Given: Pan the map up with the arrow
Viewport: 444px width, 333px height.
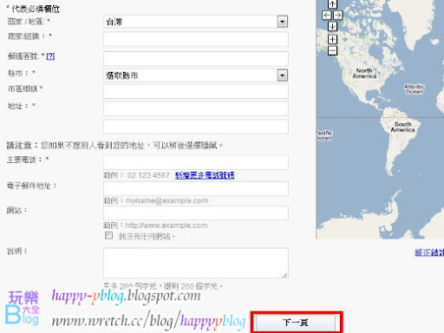Looking at the screenshot, I should (x=332, y=4).
